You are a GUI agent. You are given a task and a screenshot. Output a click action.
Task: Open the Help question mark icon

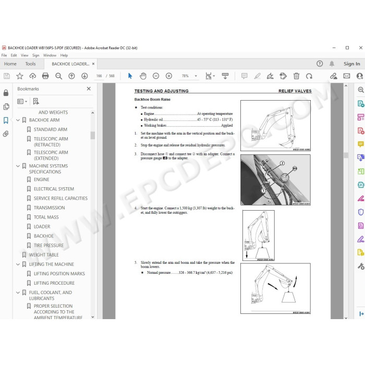point(320,64)
